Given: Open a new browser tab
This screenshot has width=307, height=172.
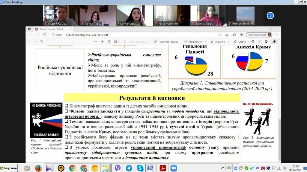Looking at the screenshot, I should pyautogui.click(x=76, y=29).
